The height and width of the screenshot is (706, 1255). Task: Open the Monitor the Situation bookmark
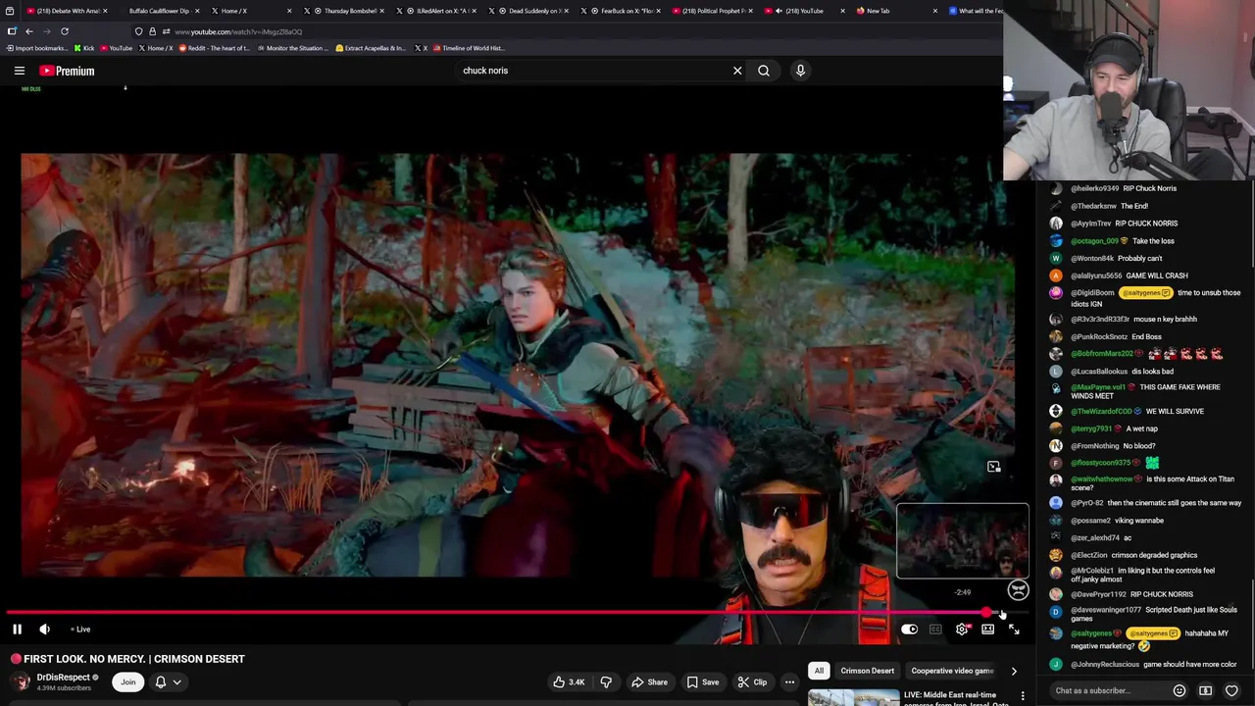292,48
